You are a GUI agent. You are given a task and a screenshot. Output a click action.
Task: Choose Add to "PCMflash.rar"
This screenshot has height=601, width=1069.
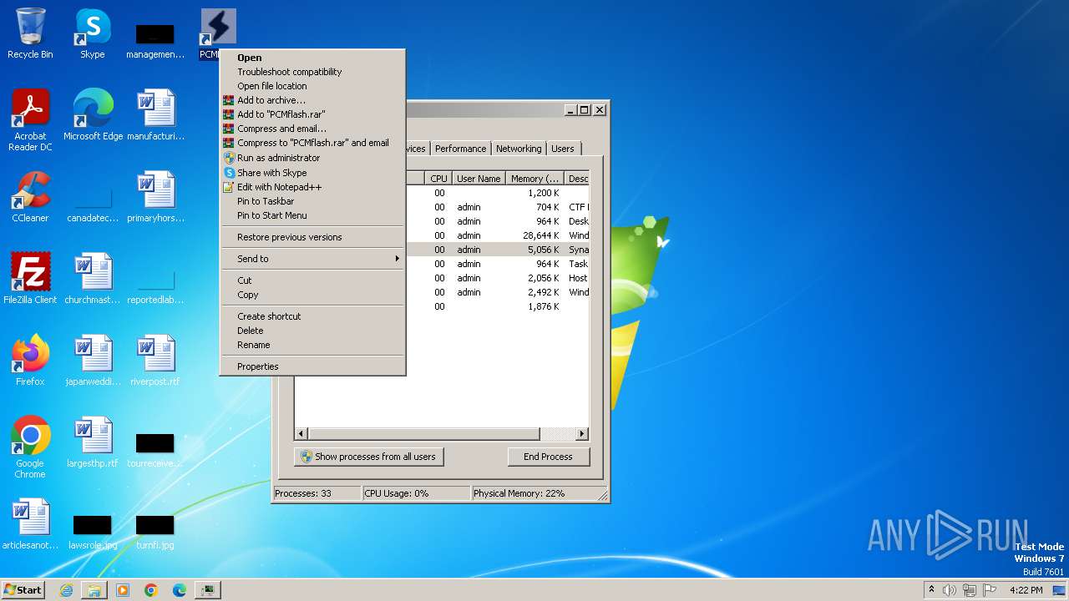coord(312,114)
